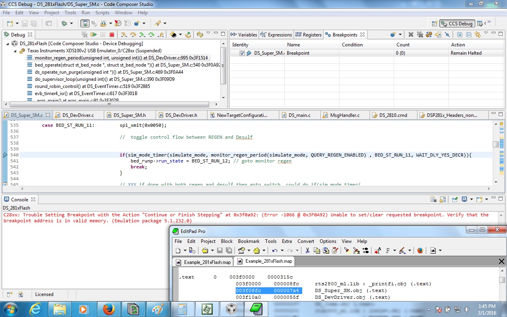This screenshot has height=317, width=507.
Task: Close all EditPad tabs with black X
Action: [501, 262]
